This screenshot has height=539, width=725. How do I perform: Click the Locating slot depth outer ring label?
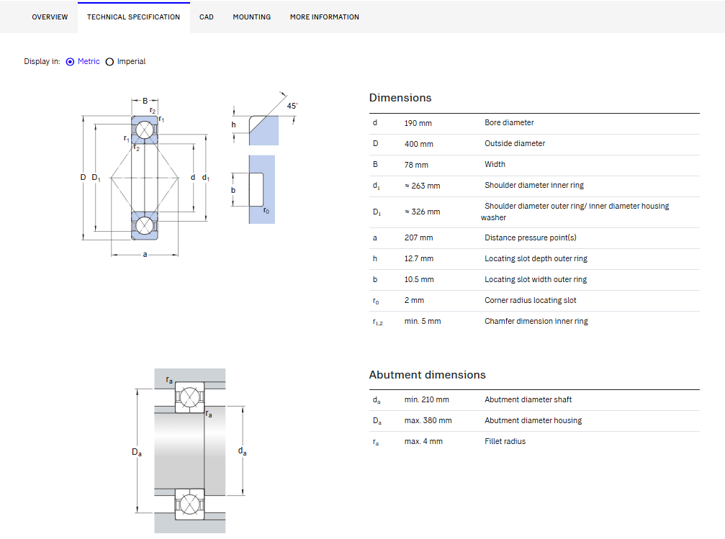[536, 258]
